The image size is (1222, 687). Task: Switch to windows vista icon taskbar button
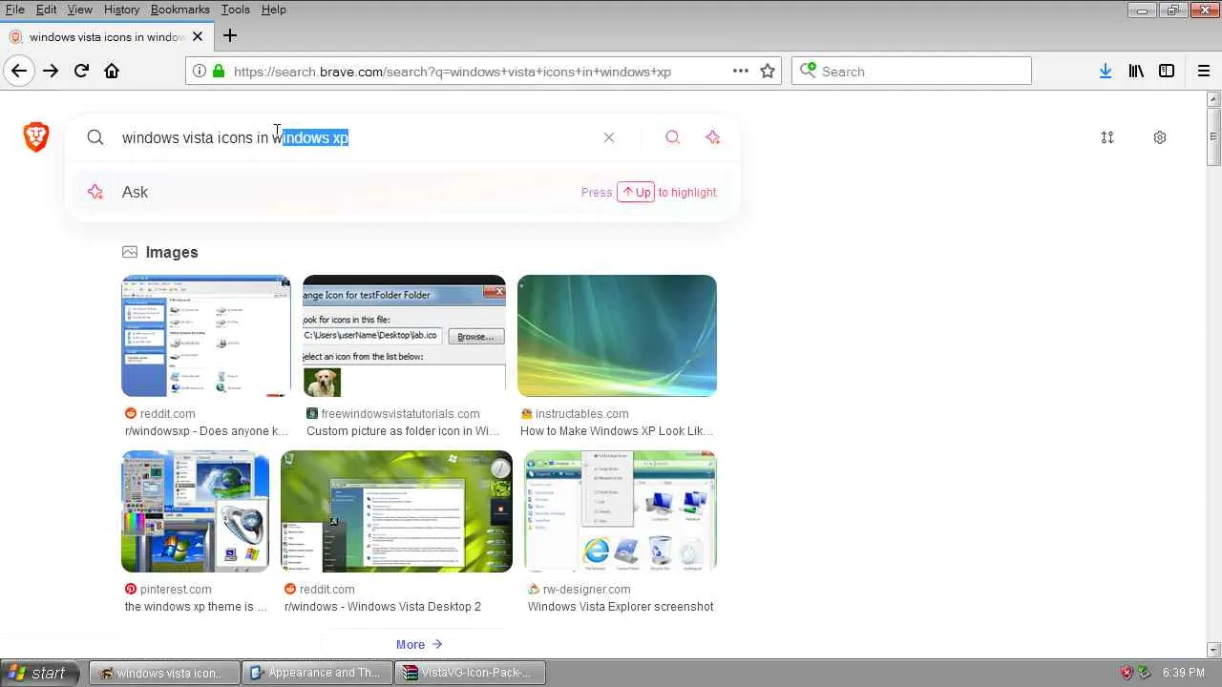162,673
